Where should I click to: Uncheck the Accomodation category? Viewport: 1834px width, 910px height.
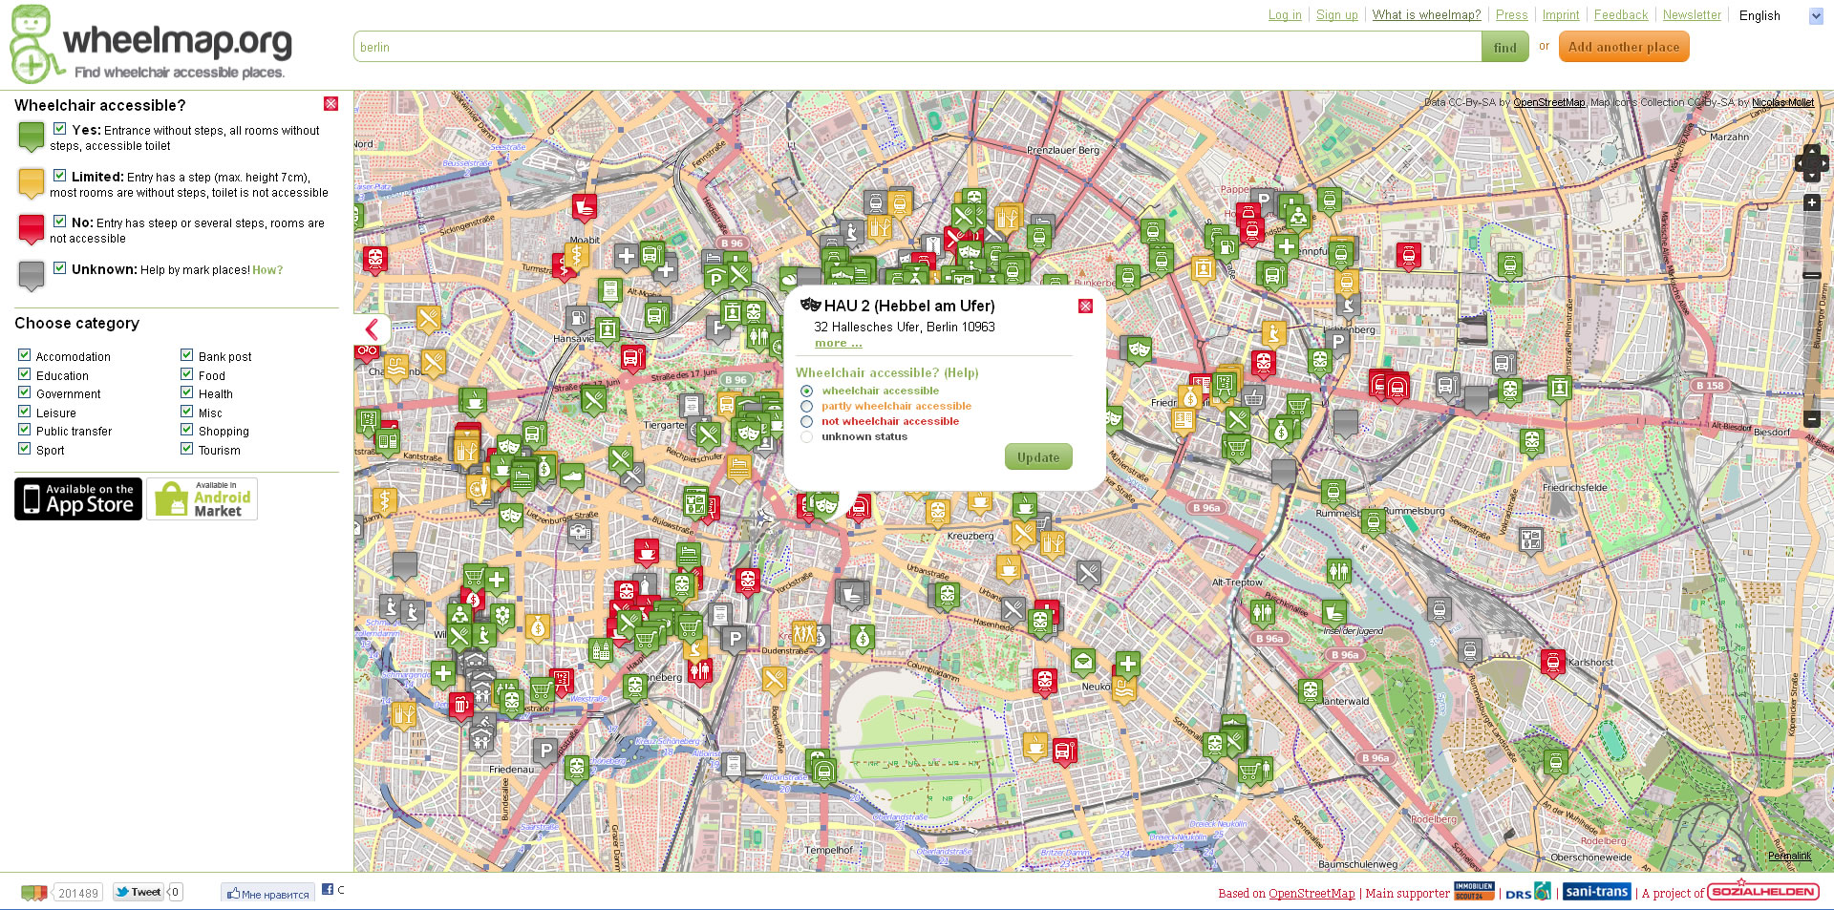pyautogui.click(x=25, y=354)
